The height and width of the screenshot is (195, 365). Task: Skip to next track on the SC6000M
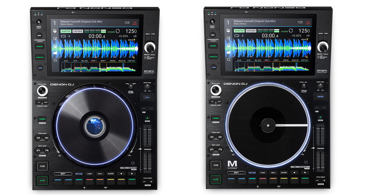click(x=220, y=137)
